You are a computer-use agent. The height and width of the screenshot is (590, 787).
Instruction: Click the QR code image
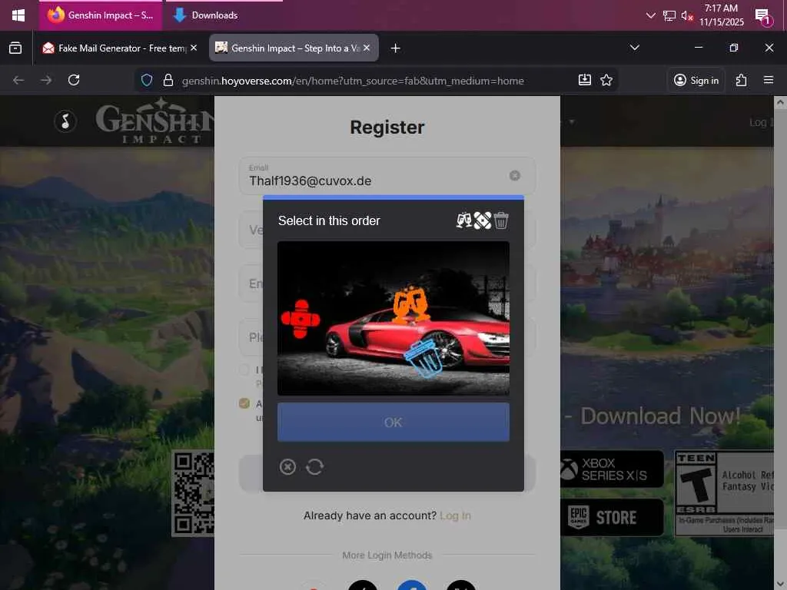(x=193, y=493)
